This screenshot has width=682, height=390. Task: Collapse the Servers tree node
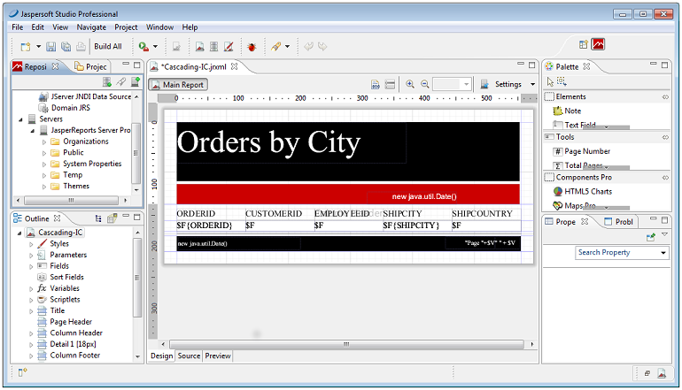pos(20,119)
